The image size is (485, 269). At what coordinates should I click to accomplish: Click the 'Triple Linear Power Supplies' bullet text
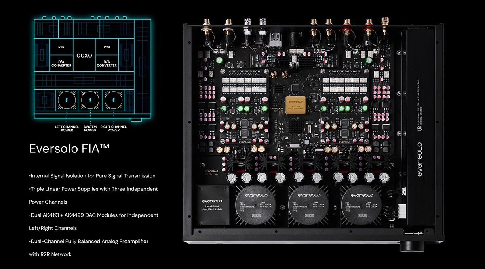click(x=93, y=189)
